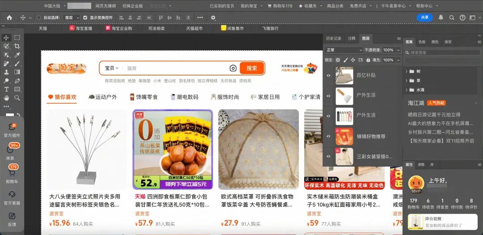Select the Eyedropper tool
Screen dimensions: 483x235
pos(17,55)
